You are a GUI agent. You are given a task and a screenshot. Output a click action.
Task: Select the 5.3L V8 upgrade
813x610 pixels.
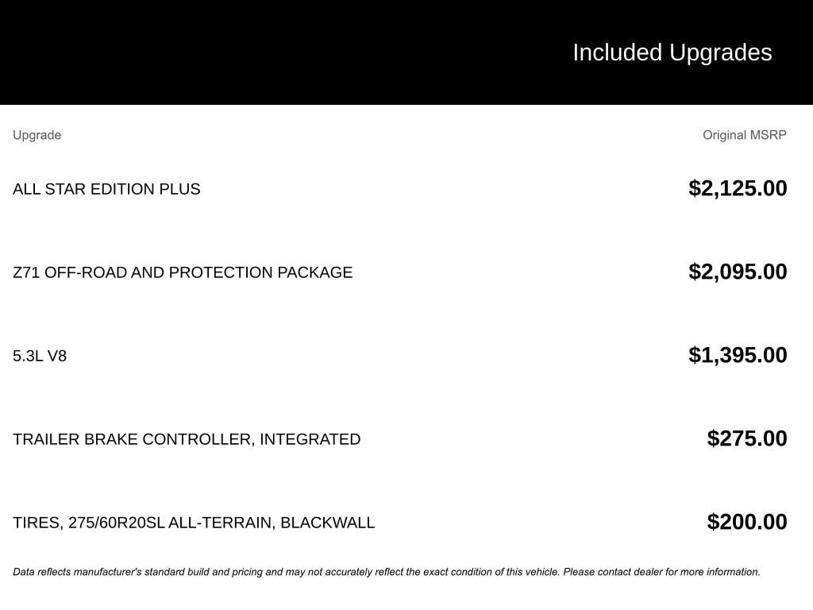(40, 356)
